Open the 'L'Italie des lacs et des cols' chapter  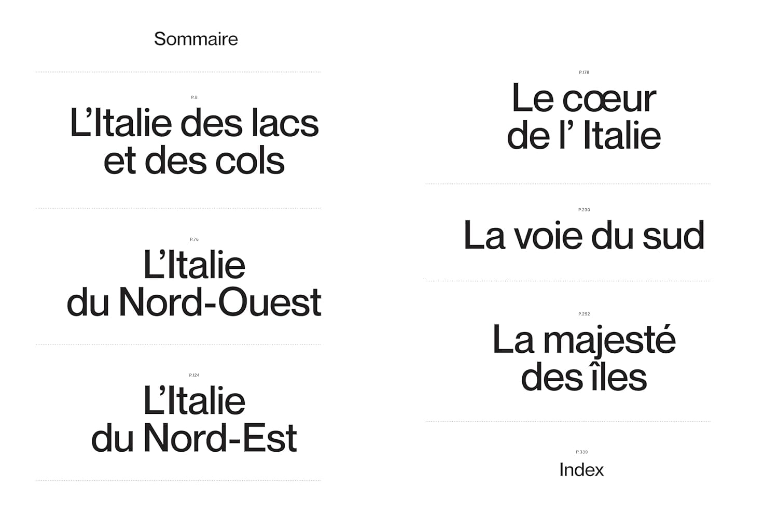click(x=194, y=142)
